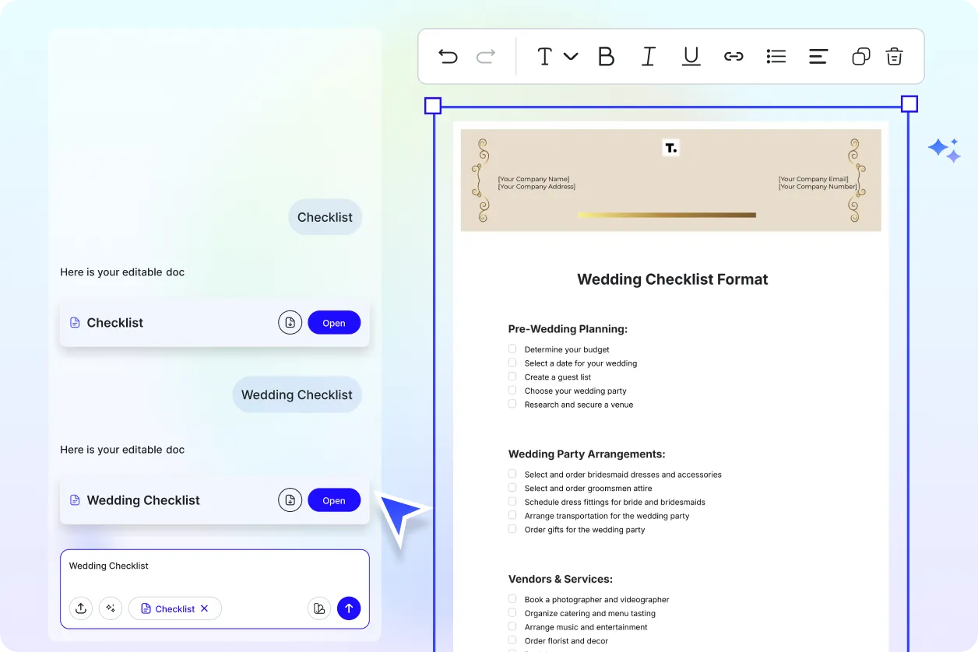This screenshot has width=978, height=652.
Task: Click the redo arrow in toolbar
Action: (486, 56)
